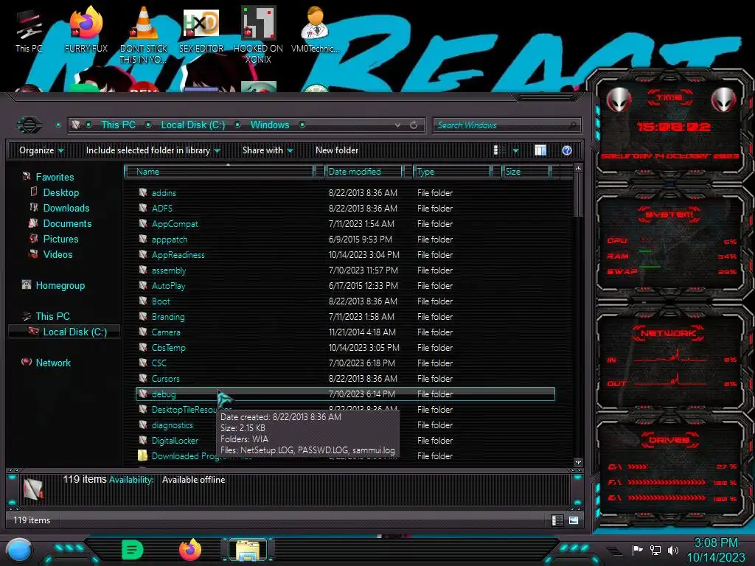Open the view options dropdown arrow

pos(515,150)
